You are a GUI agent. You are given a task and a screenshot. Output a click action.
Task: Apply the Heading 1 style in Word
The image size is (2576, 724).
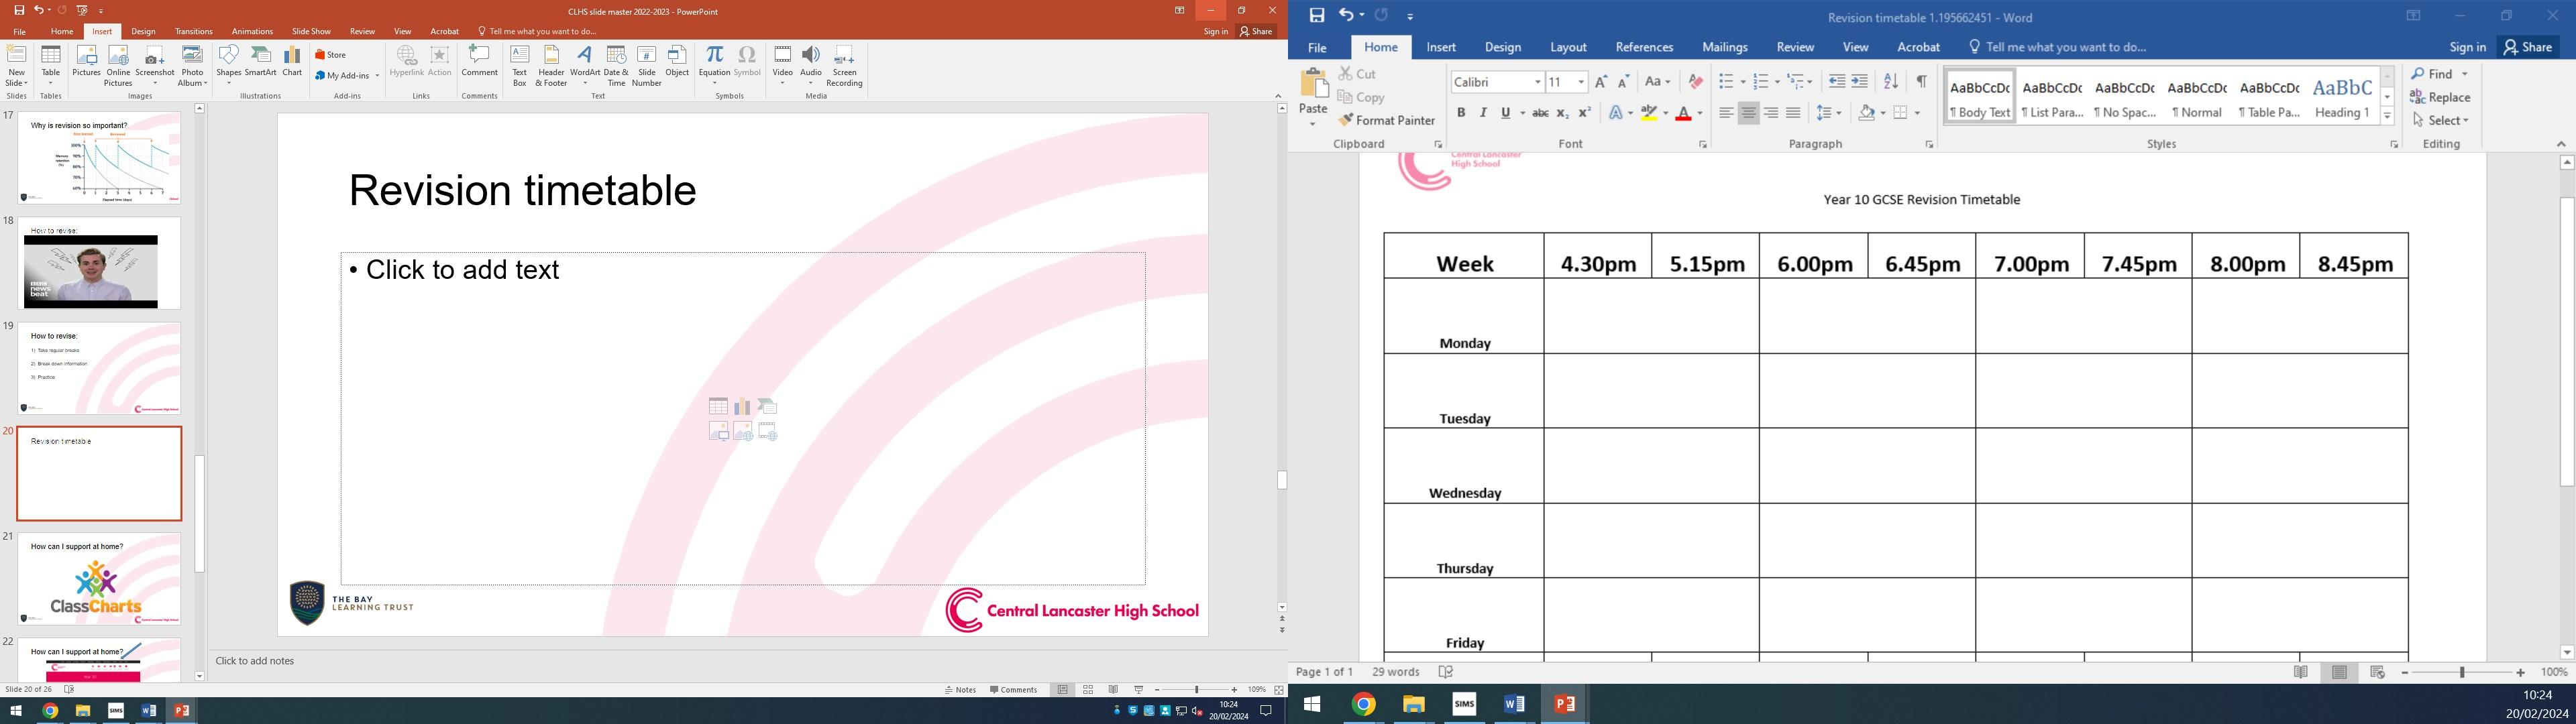2342,97
